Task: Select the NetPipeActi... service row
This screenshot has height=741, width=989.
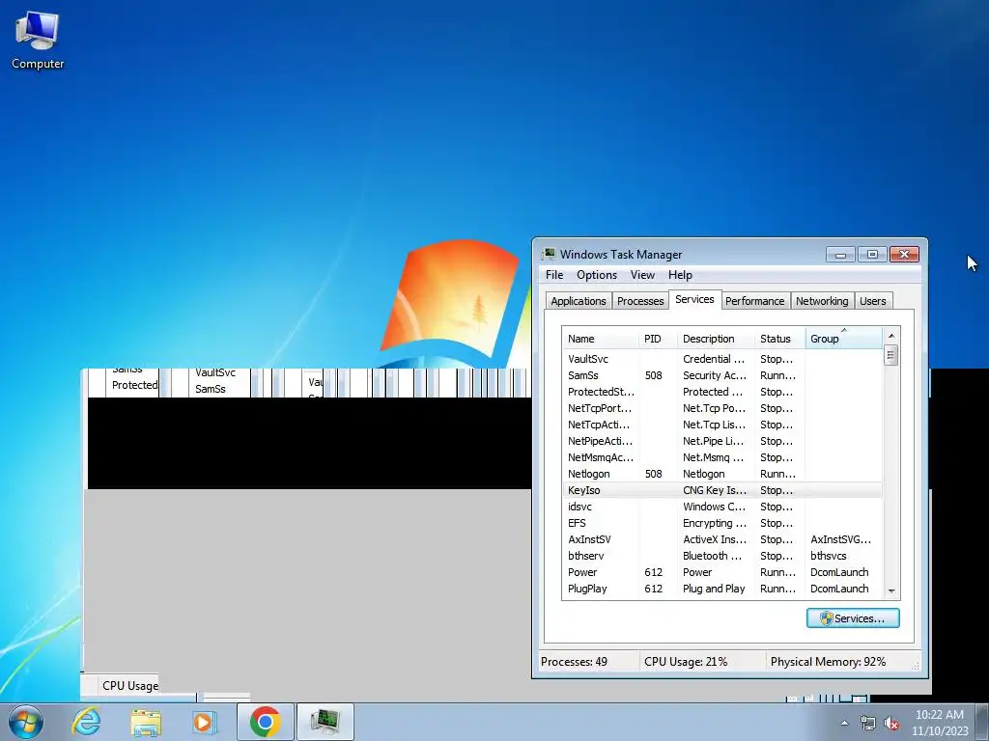Action: pos(722,440)
